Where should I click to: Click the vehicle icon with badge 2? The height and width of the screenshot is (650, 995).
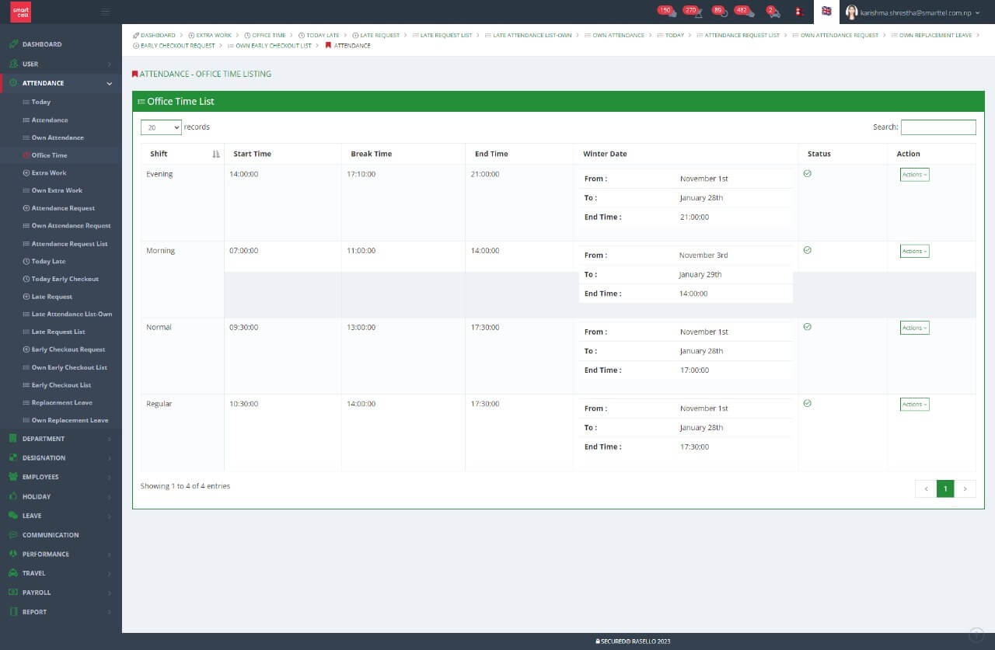[773, 12]
